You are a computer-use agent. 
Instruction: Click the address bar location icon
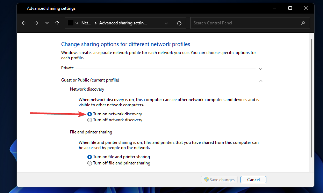pos(71,23)
